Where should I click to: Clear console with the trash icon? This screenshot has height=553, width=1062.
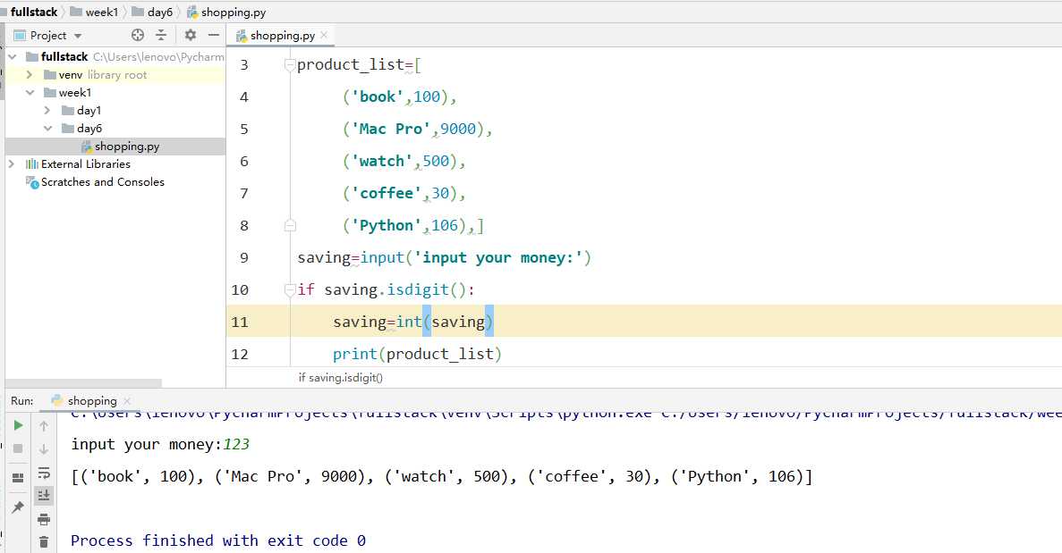pyautogui.click(x=44, y=541)
